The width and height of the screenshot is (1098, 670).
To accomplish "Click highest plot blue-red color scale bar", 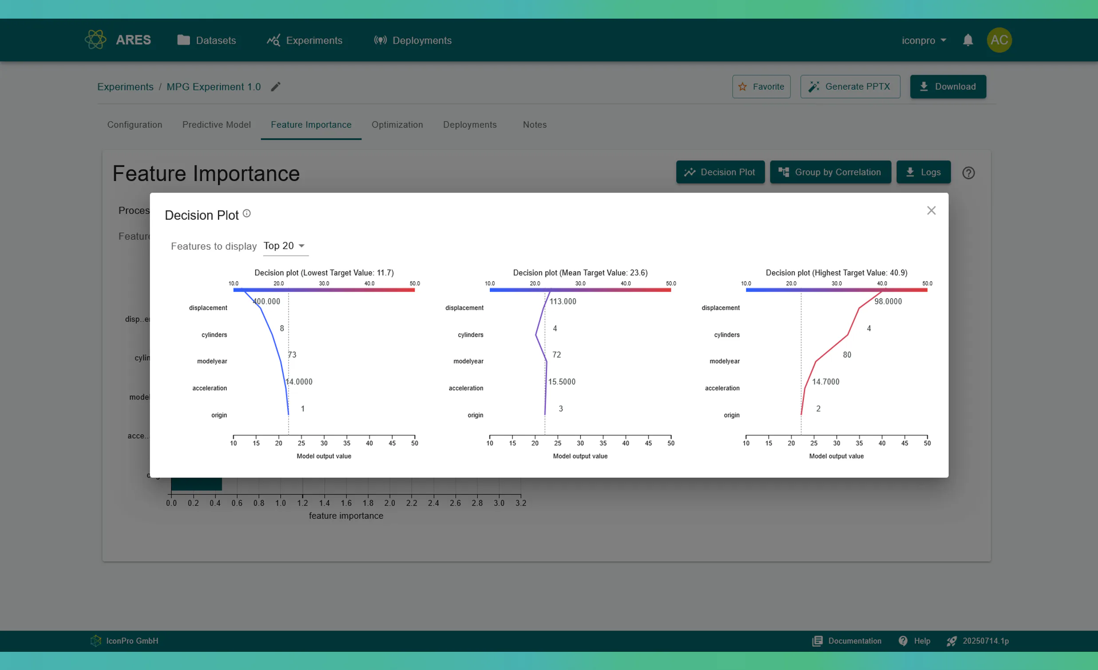I will (836, 290).
